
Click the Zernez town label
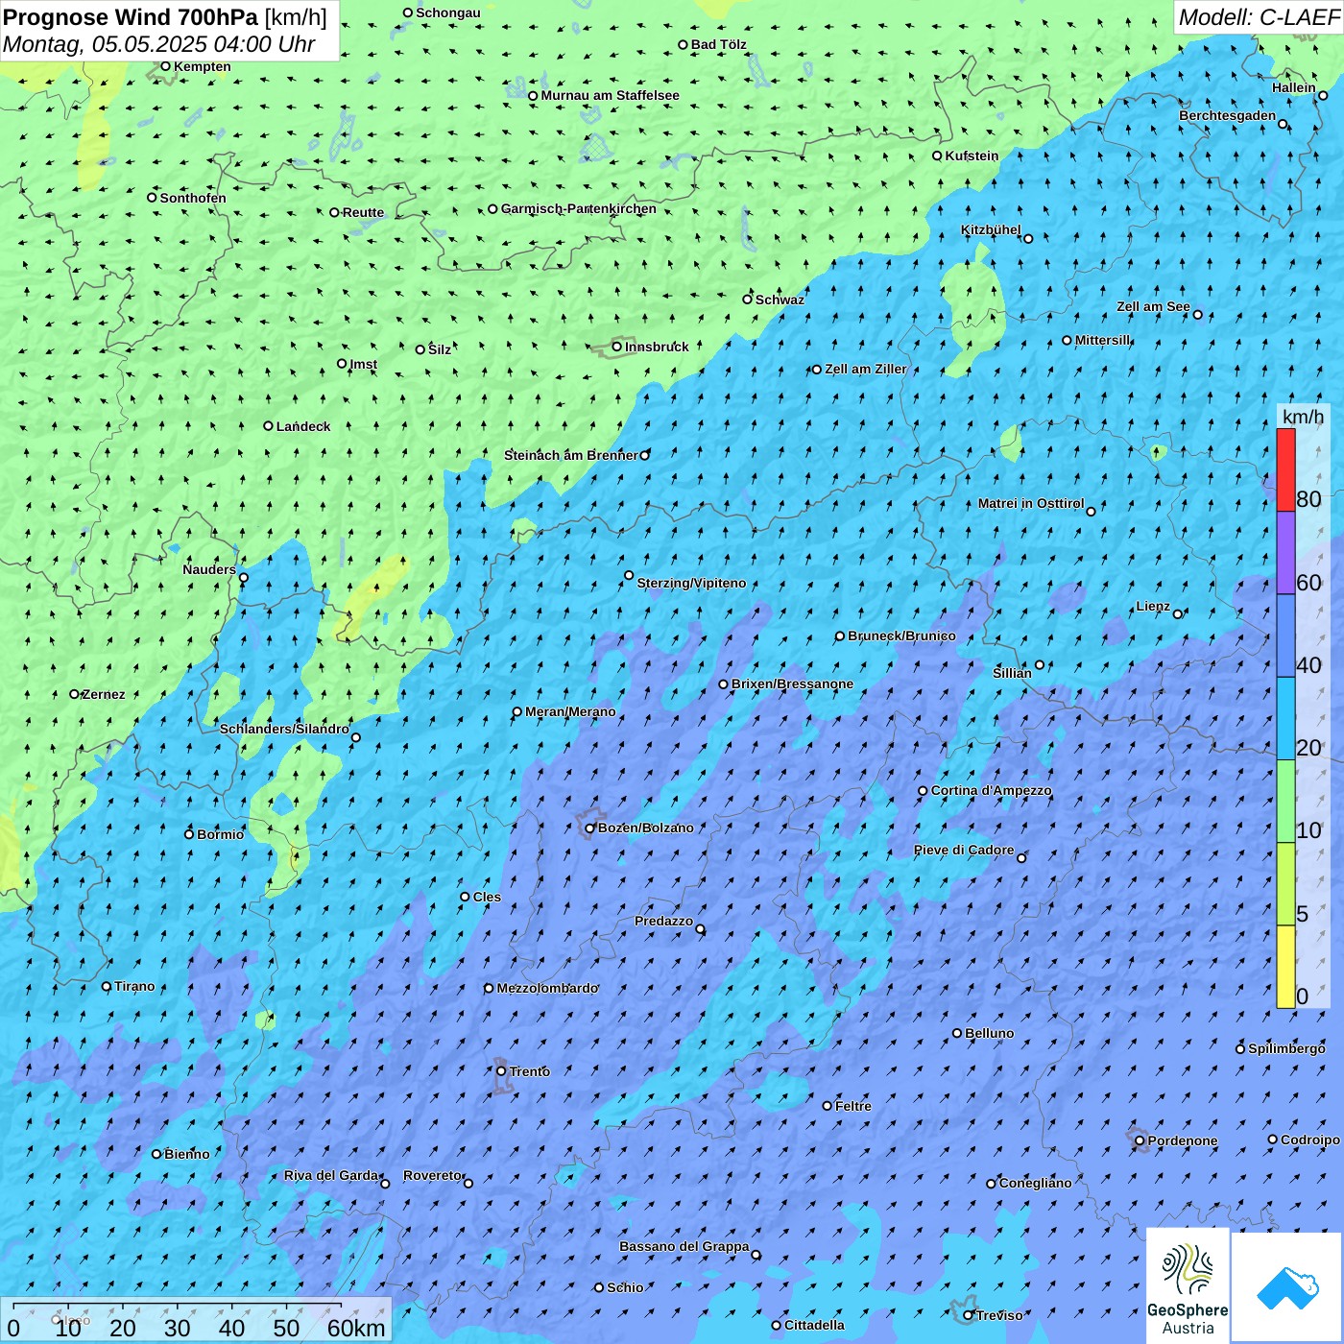[x=104, y=694]
